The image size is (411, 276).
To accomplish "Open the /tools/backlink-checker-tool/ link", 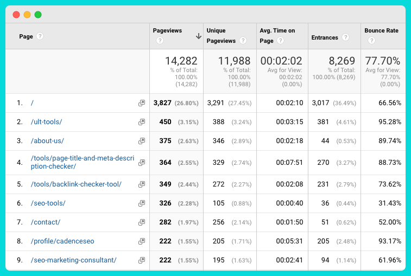I will [76, 184].
